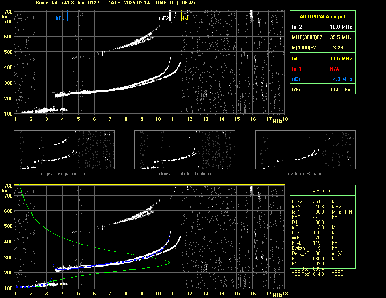Click the TEC[Top] label
386x298 pixels.
click(301, 274)
